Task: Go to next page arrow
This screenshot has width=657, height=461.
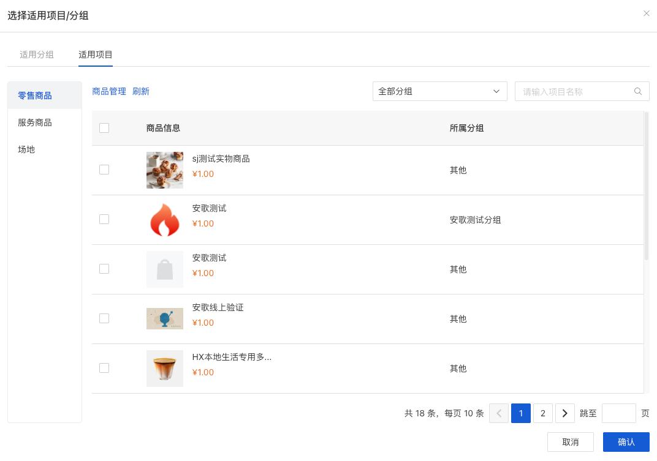Action: coord(565,413)
